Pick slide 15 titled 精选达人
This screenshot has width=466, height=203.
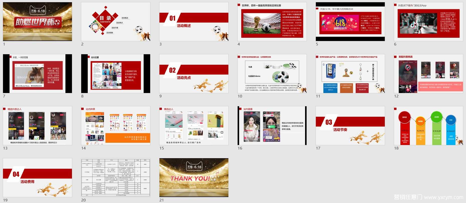(x=194, y=125)
